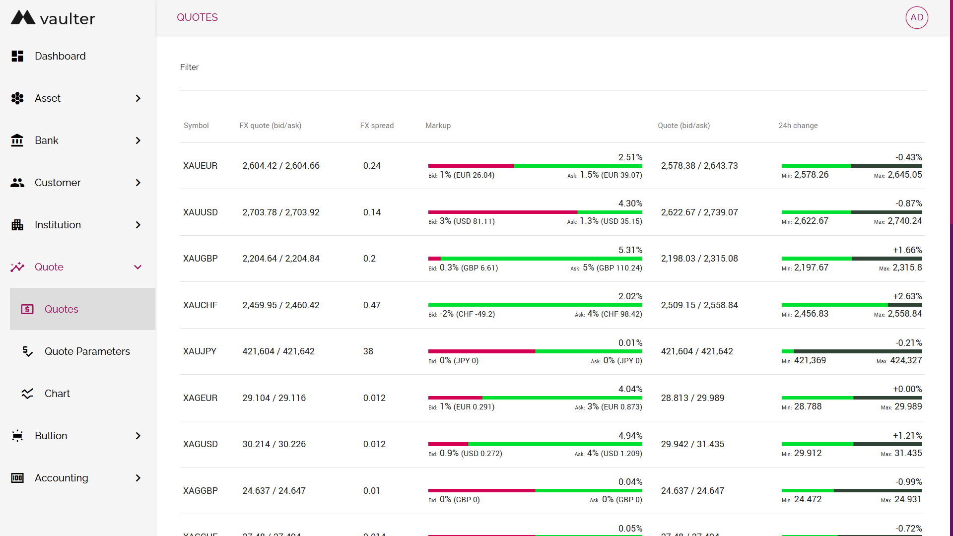Click the Quote trend-line icon
Viewport: 953px width, 536px height.
[17, 267]
